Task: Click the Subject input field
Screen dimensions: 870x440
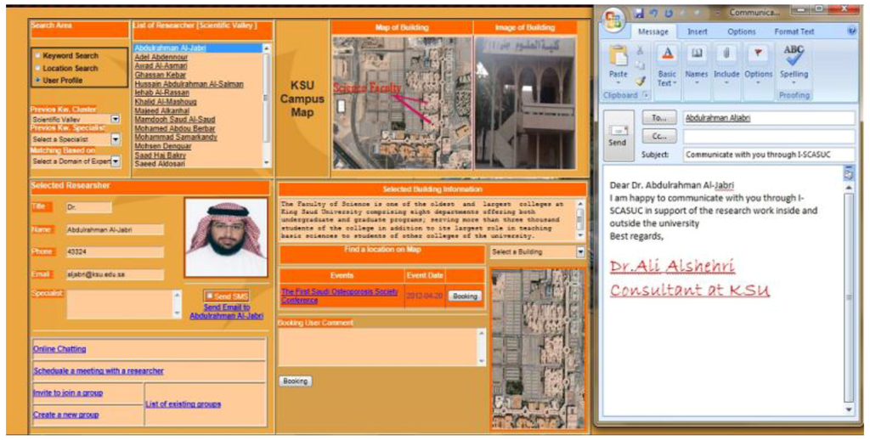Action: click(769, 155)
